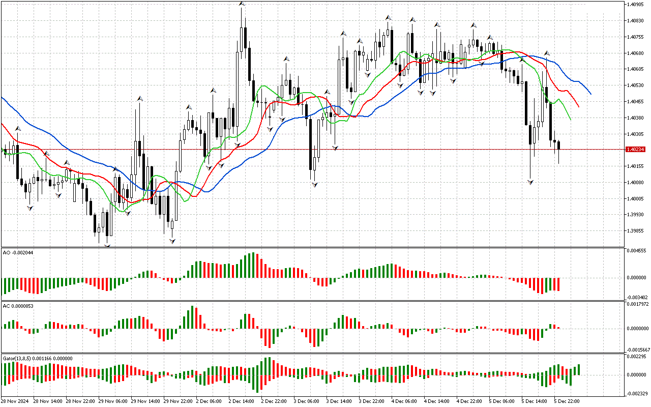
Task: Click the 1.40905 price level label
Action: pyautogui.click(x=636, y=5)
